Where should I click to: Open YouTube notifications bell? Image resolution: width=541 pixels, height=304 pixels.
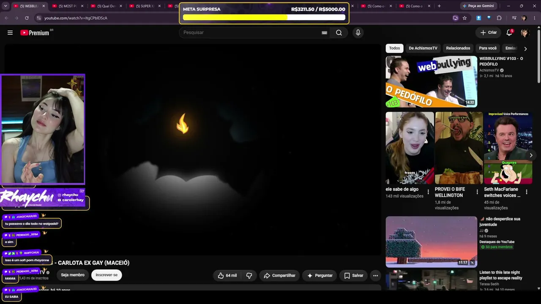(509, 33)
